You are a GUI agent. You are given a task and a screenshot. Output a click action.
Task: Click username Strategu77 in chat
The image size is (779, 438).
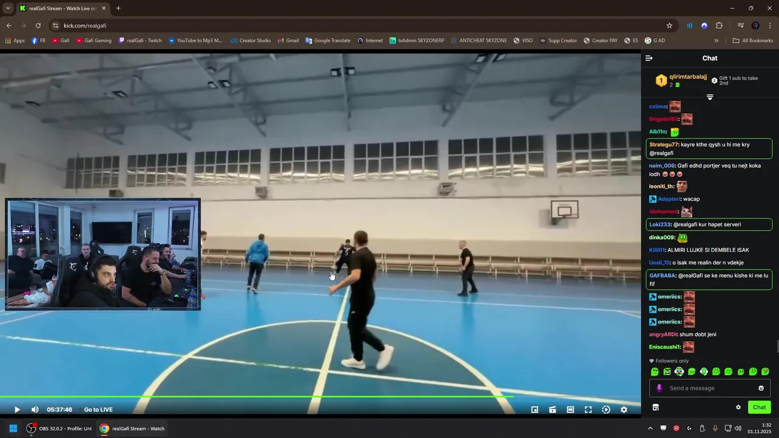coord(664,145)
